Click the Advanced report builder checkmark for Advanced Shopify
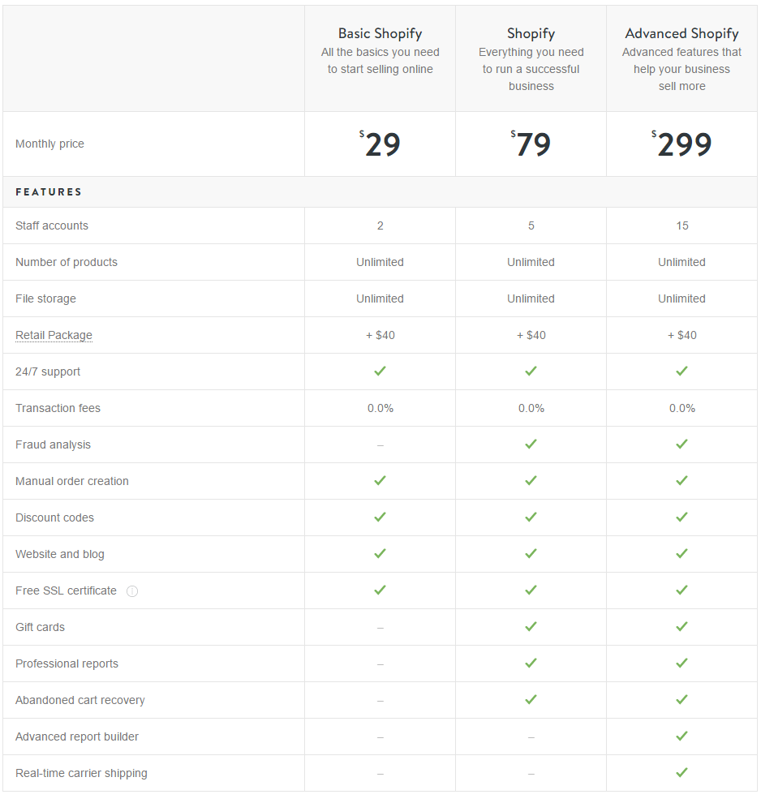 click(681, 736)
